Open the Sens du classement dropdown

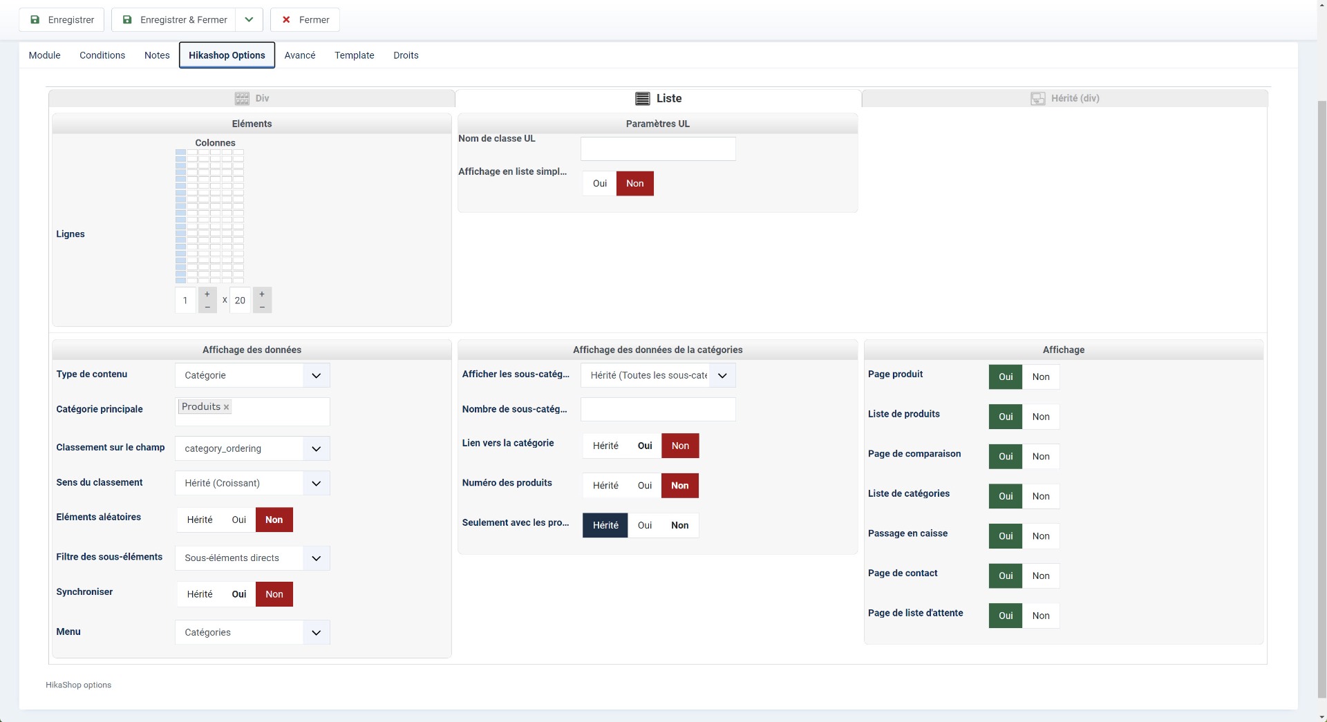252,483
